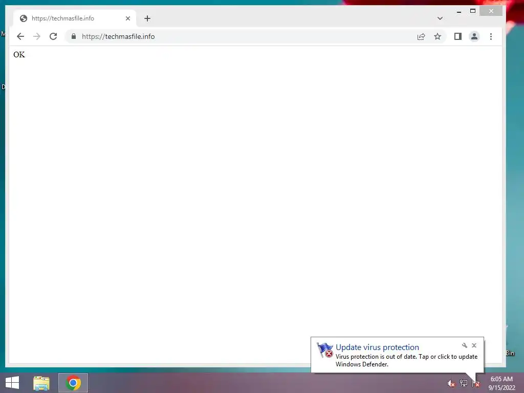This screenshot has width=524, height=393.
Task: Close the Chrome window
Action: coord(491,11)
